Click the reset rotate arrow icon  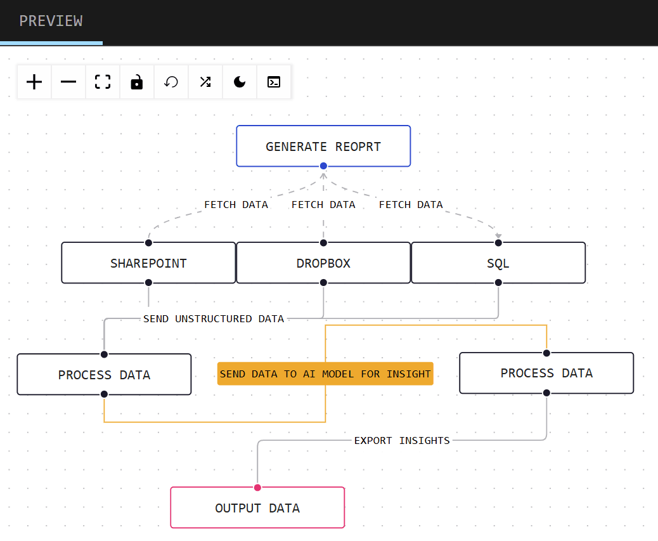171,82
